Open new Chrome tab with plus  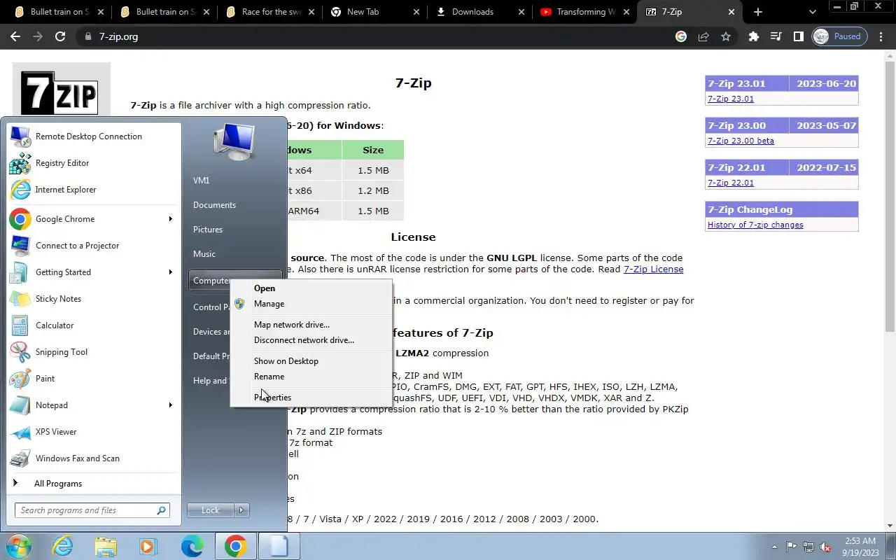click(757, 12)
